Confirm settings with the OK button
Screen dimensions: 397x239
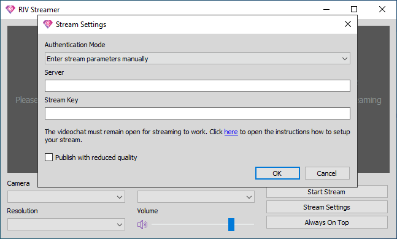pyautogui.click(x=277, y=173)
